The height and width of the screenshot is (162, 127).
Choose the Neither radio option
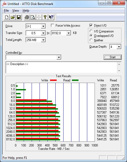[91, 40]
